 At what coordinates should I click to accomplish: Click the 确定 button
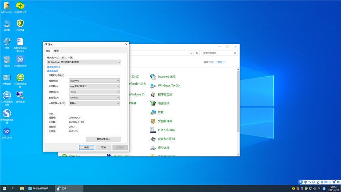coord(86,147)
